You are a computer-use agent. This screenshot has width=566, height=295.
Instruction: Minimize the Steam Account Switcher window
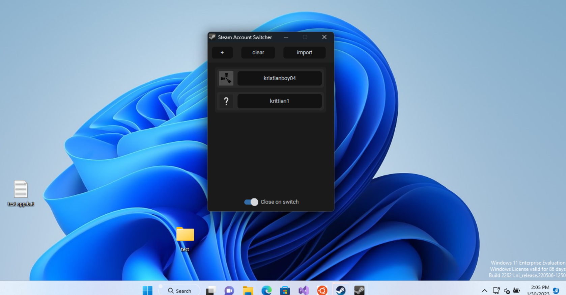coord(286,37)
